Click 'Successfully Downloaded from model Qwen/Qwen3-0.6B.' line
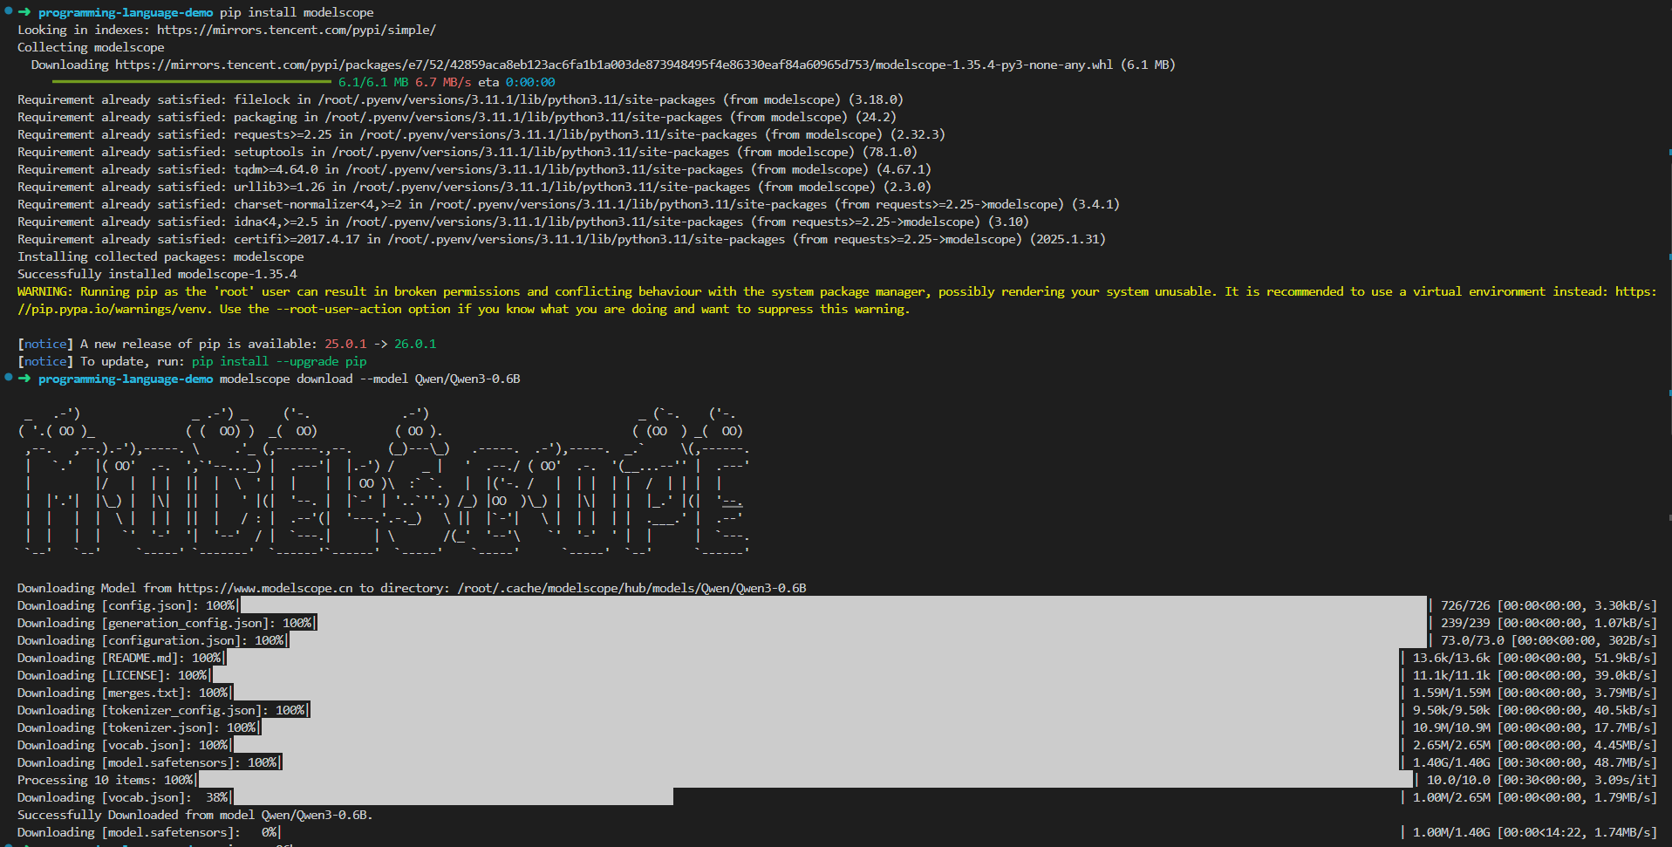This screenshot has width=1672, height=847. click(195, 815)
